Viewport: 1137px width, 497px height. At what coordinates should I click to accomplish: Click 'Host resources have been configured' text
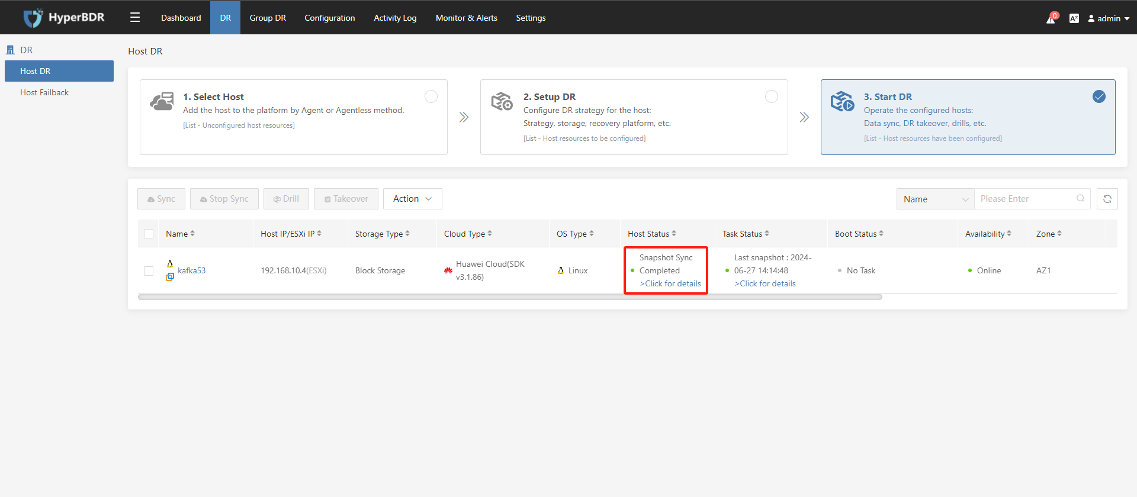[x=933, y=138]
